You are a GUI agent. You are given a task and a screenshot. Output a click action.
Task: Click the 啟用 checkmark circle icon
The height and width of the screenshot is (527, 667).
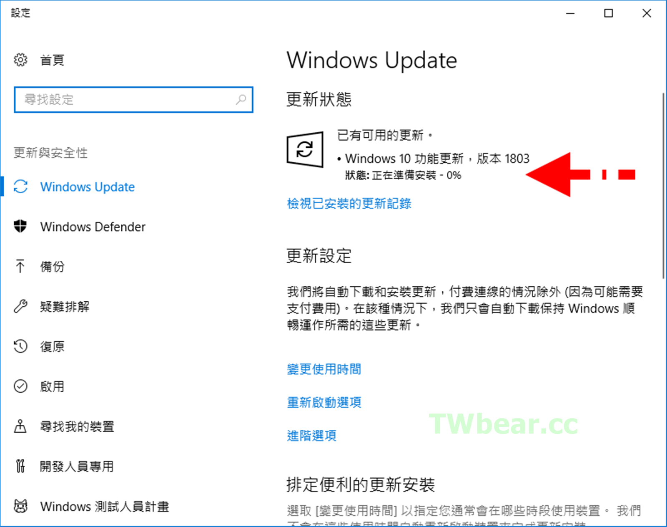[x=20, y=386]
